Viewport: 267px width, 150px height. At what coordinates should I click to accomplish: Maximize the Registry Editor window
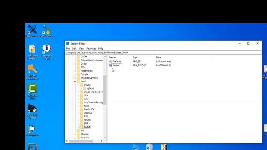point(249,44)
